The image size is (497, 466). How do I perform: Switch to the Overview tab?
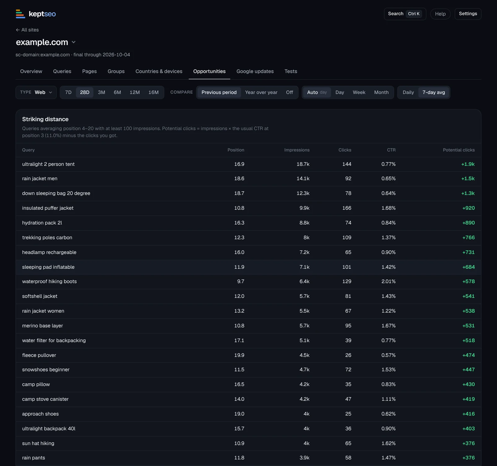31,71
